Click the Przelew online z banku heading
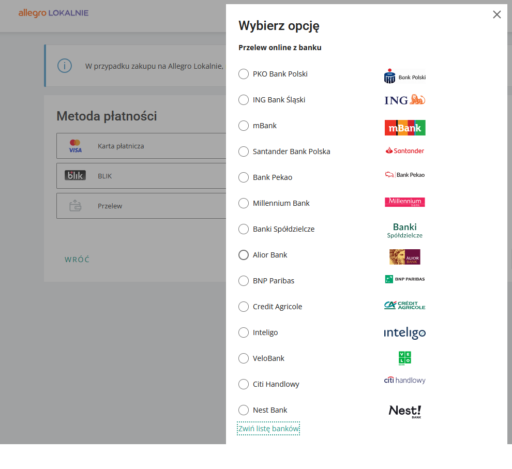 (x=280, y=48)
